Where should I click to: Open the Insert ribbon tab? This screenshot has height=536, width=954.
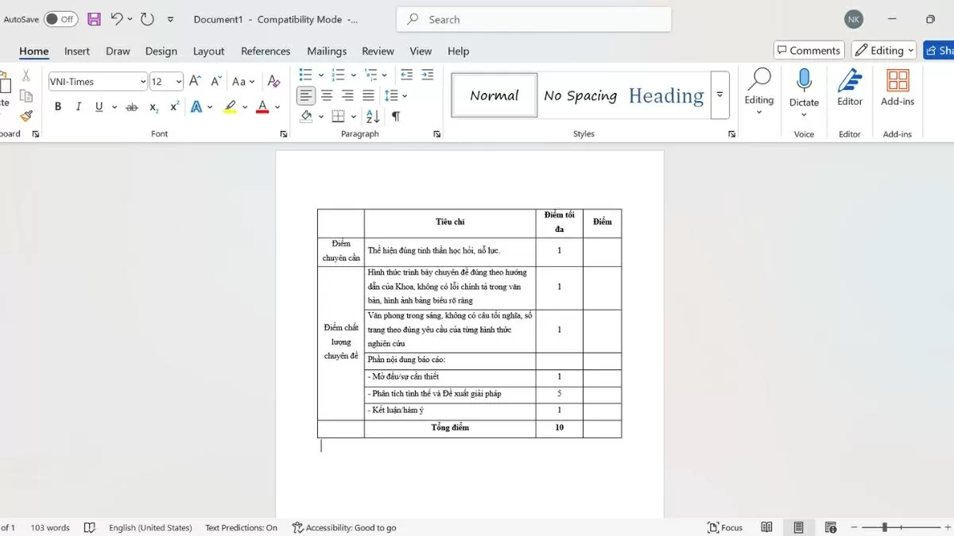click(x=77, y=51)
